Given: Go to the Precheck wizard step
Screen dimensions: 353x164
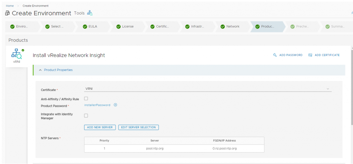Looking at the screenshot, I should click(x=302, y=27).
